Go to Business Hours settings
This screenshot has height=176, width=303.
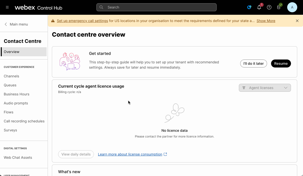(17, 94)
